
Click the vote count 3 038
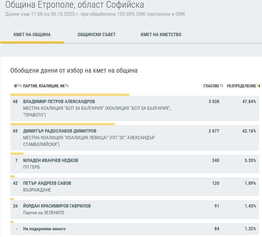(214, 101)
